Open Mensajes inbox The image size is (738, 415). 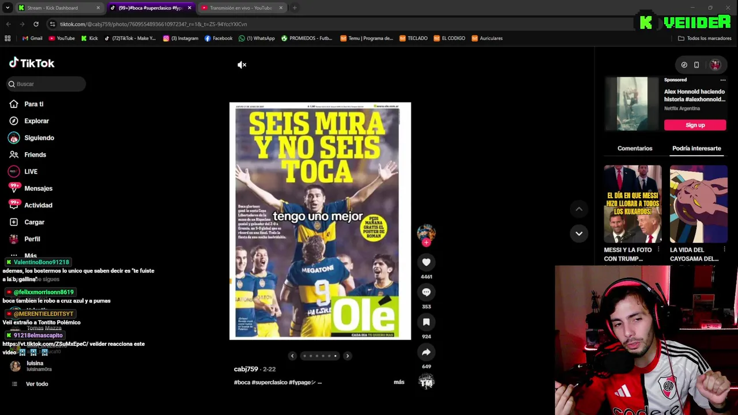[38, 188]
